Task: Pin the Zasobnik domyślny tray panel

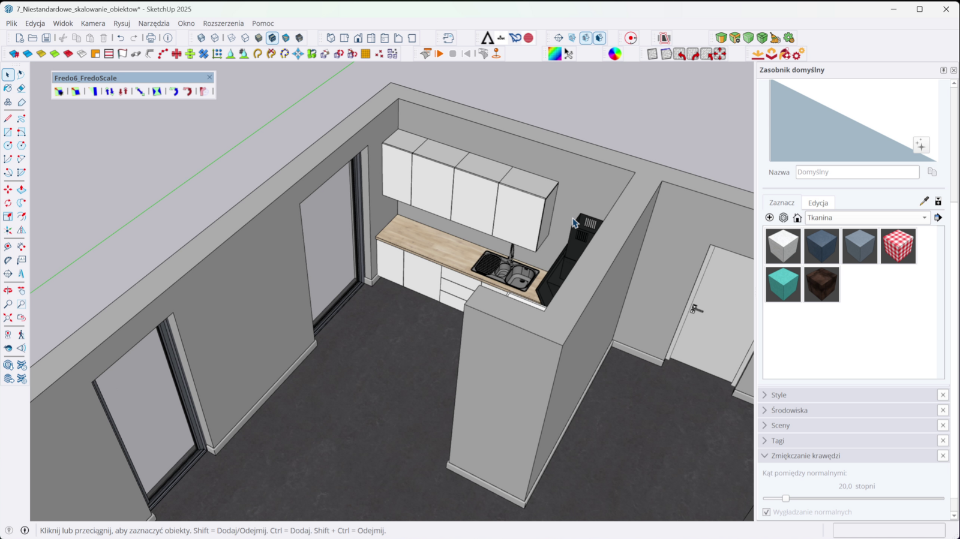Action: [943, 70]
